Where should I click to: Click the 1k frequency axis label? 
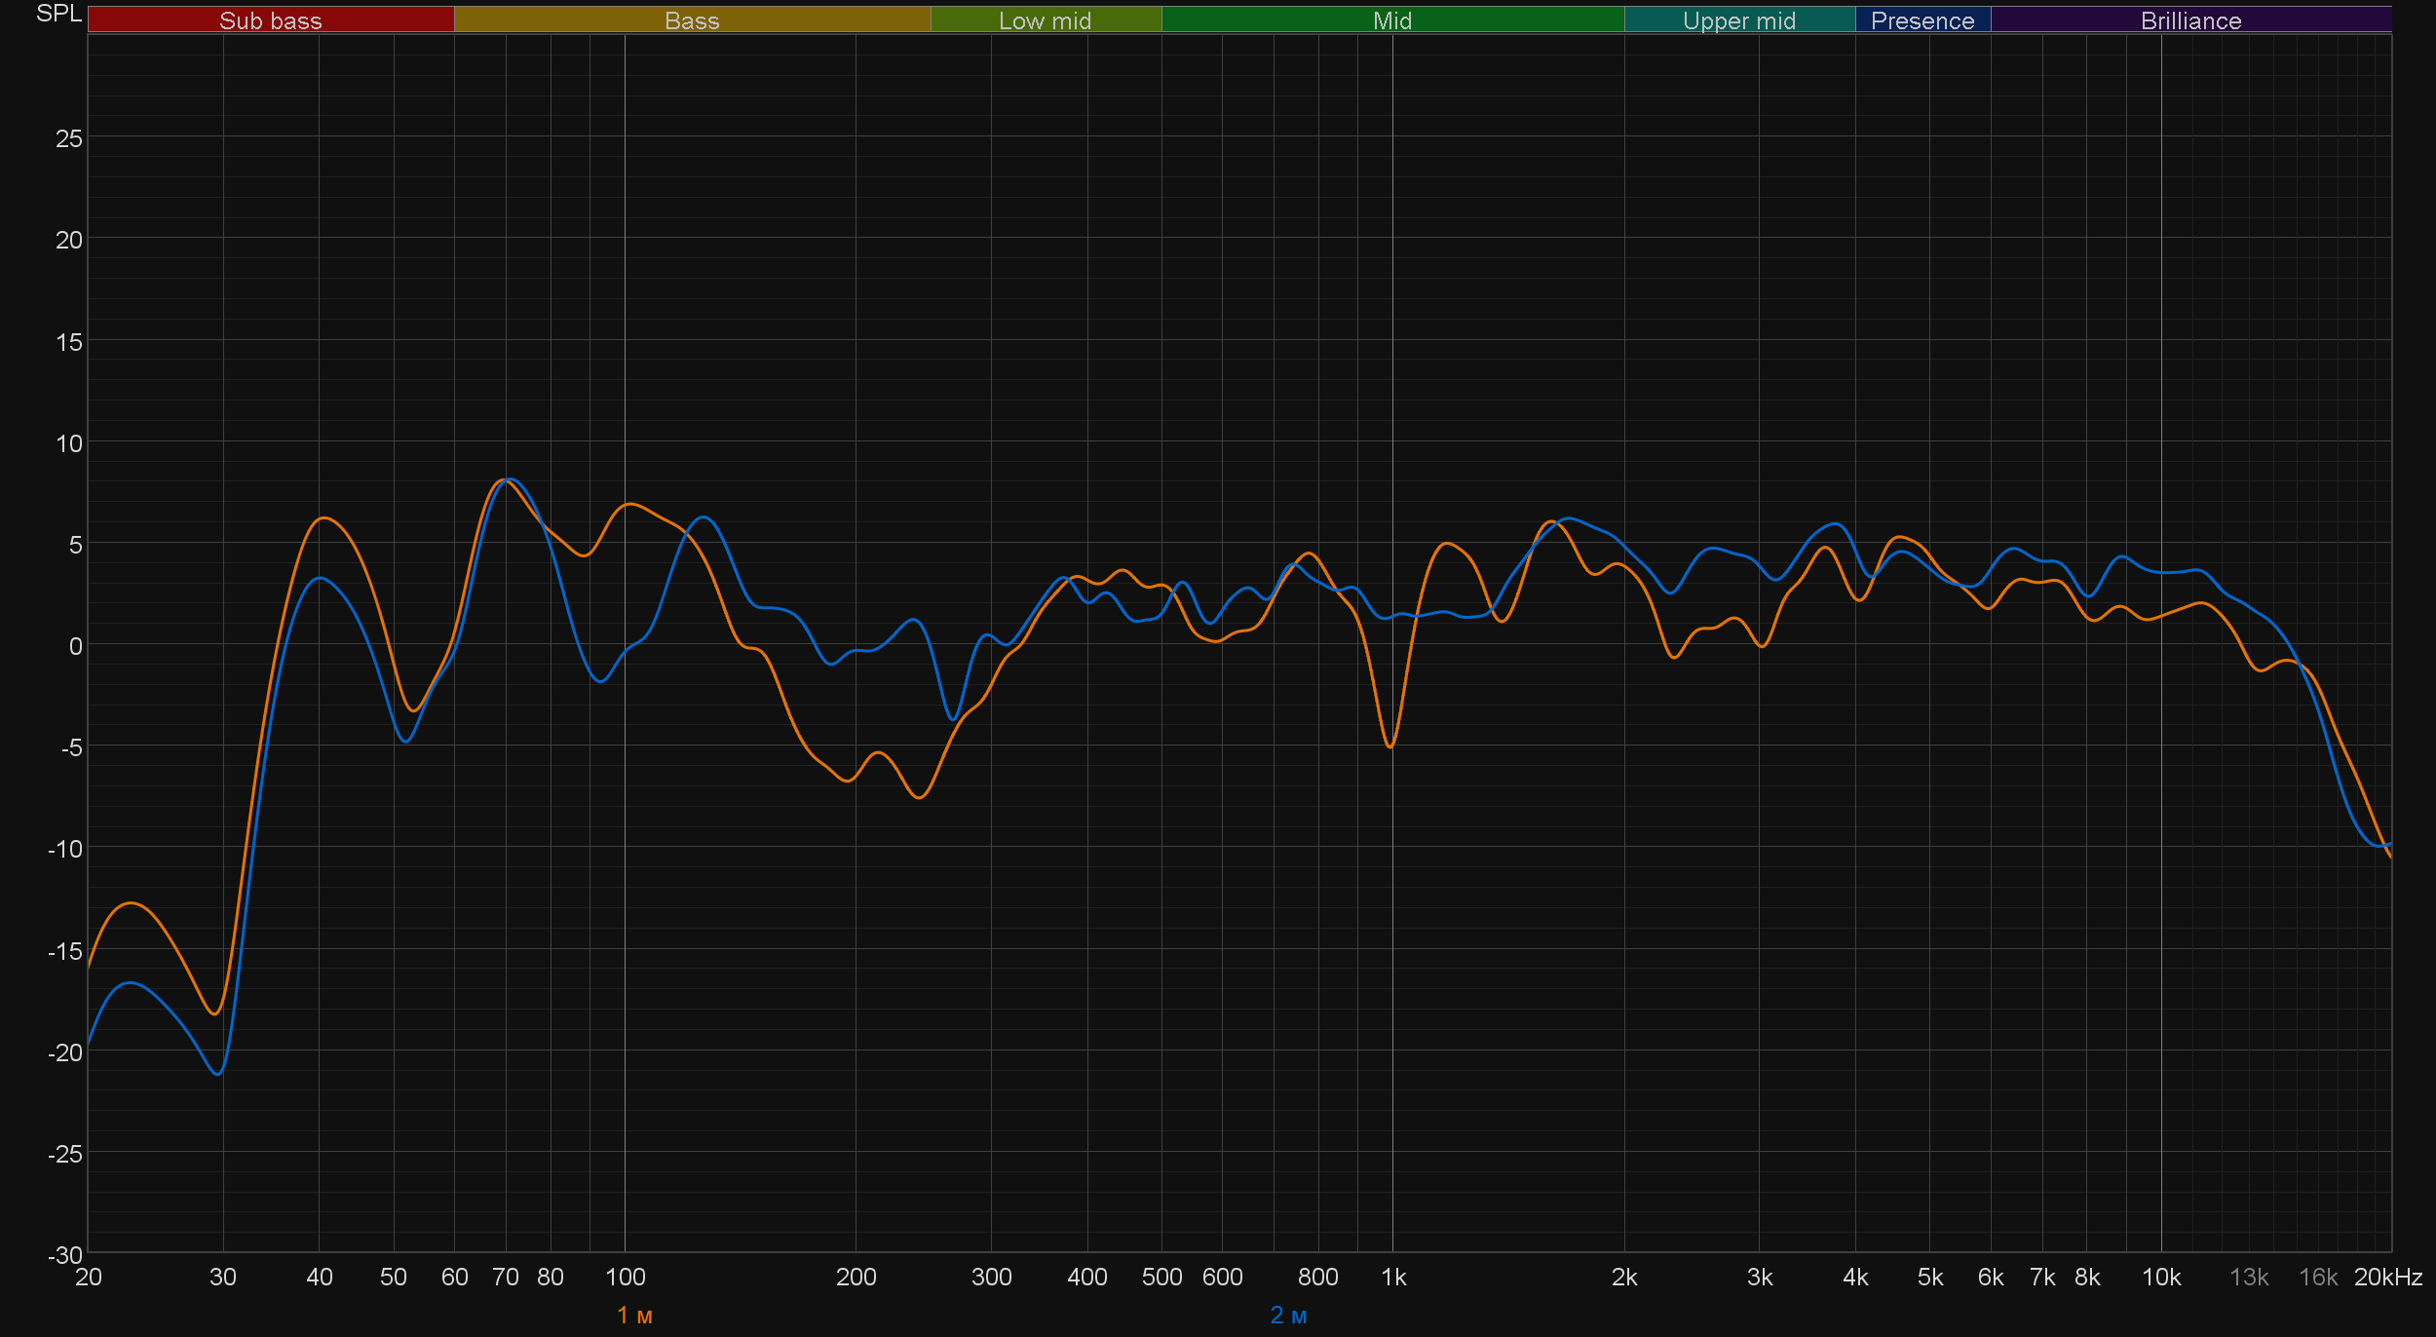[x=1393, y=1277]
